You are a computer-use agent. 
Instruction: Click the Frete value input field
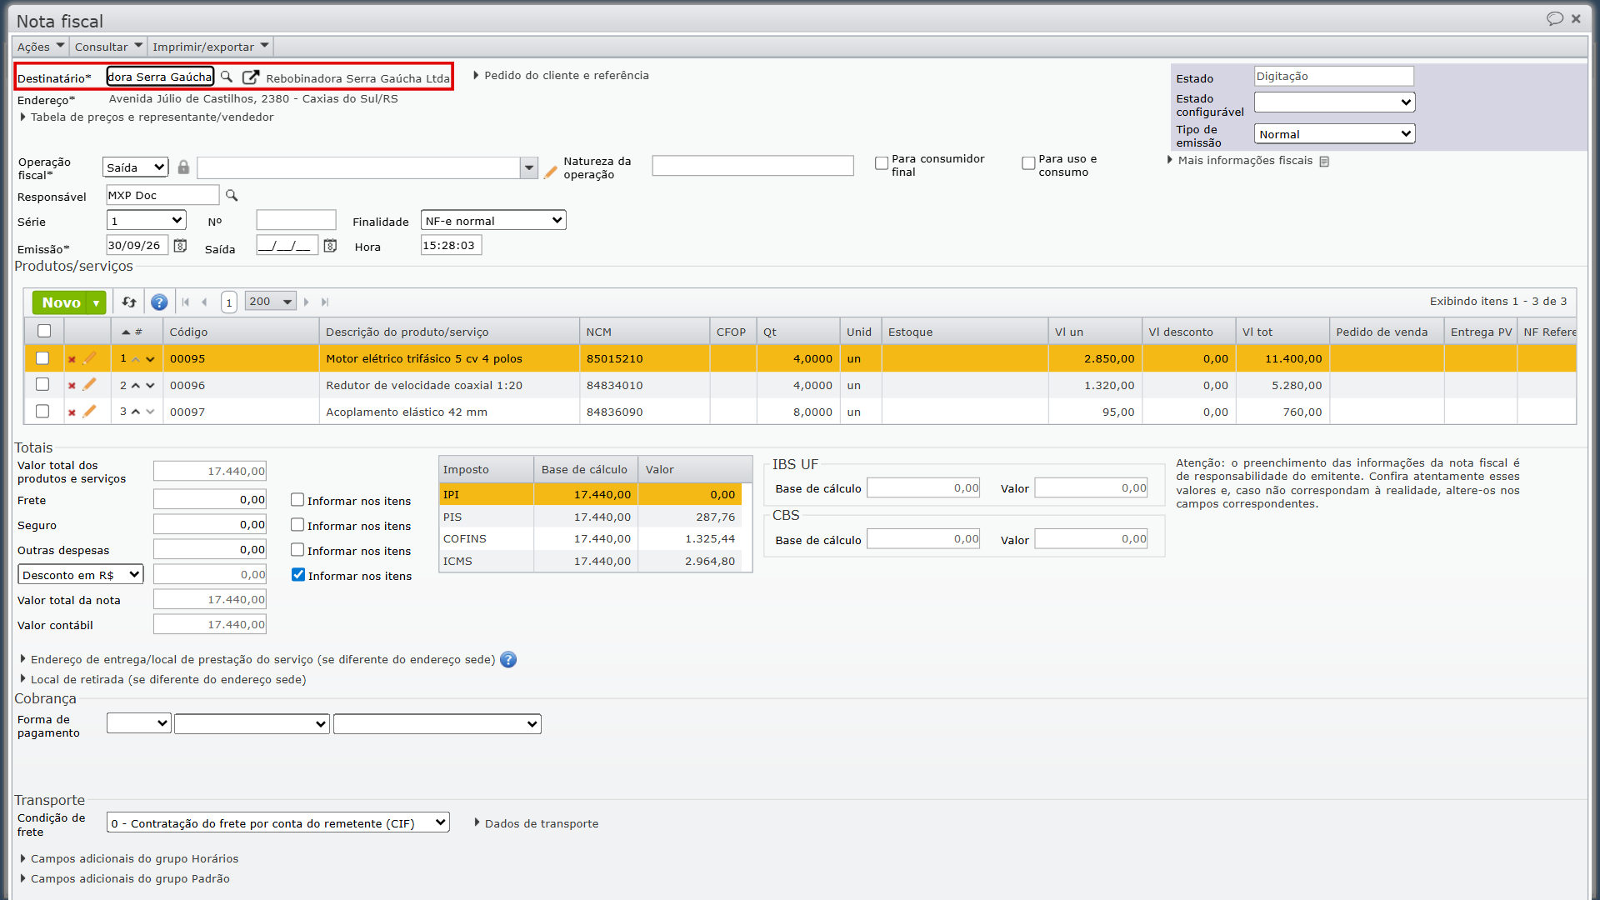pos(210,500)
